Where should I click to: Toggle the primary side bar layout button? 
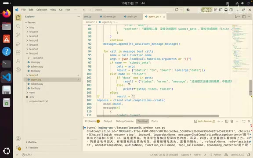click(x=220, y=10)
